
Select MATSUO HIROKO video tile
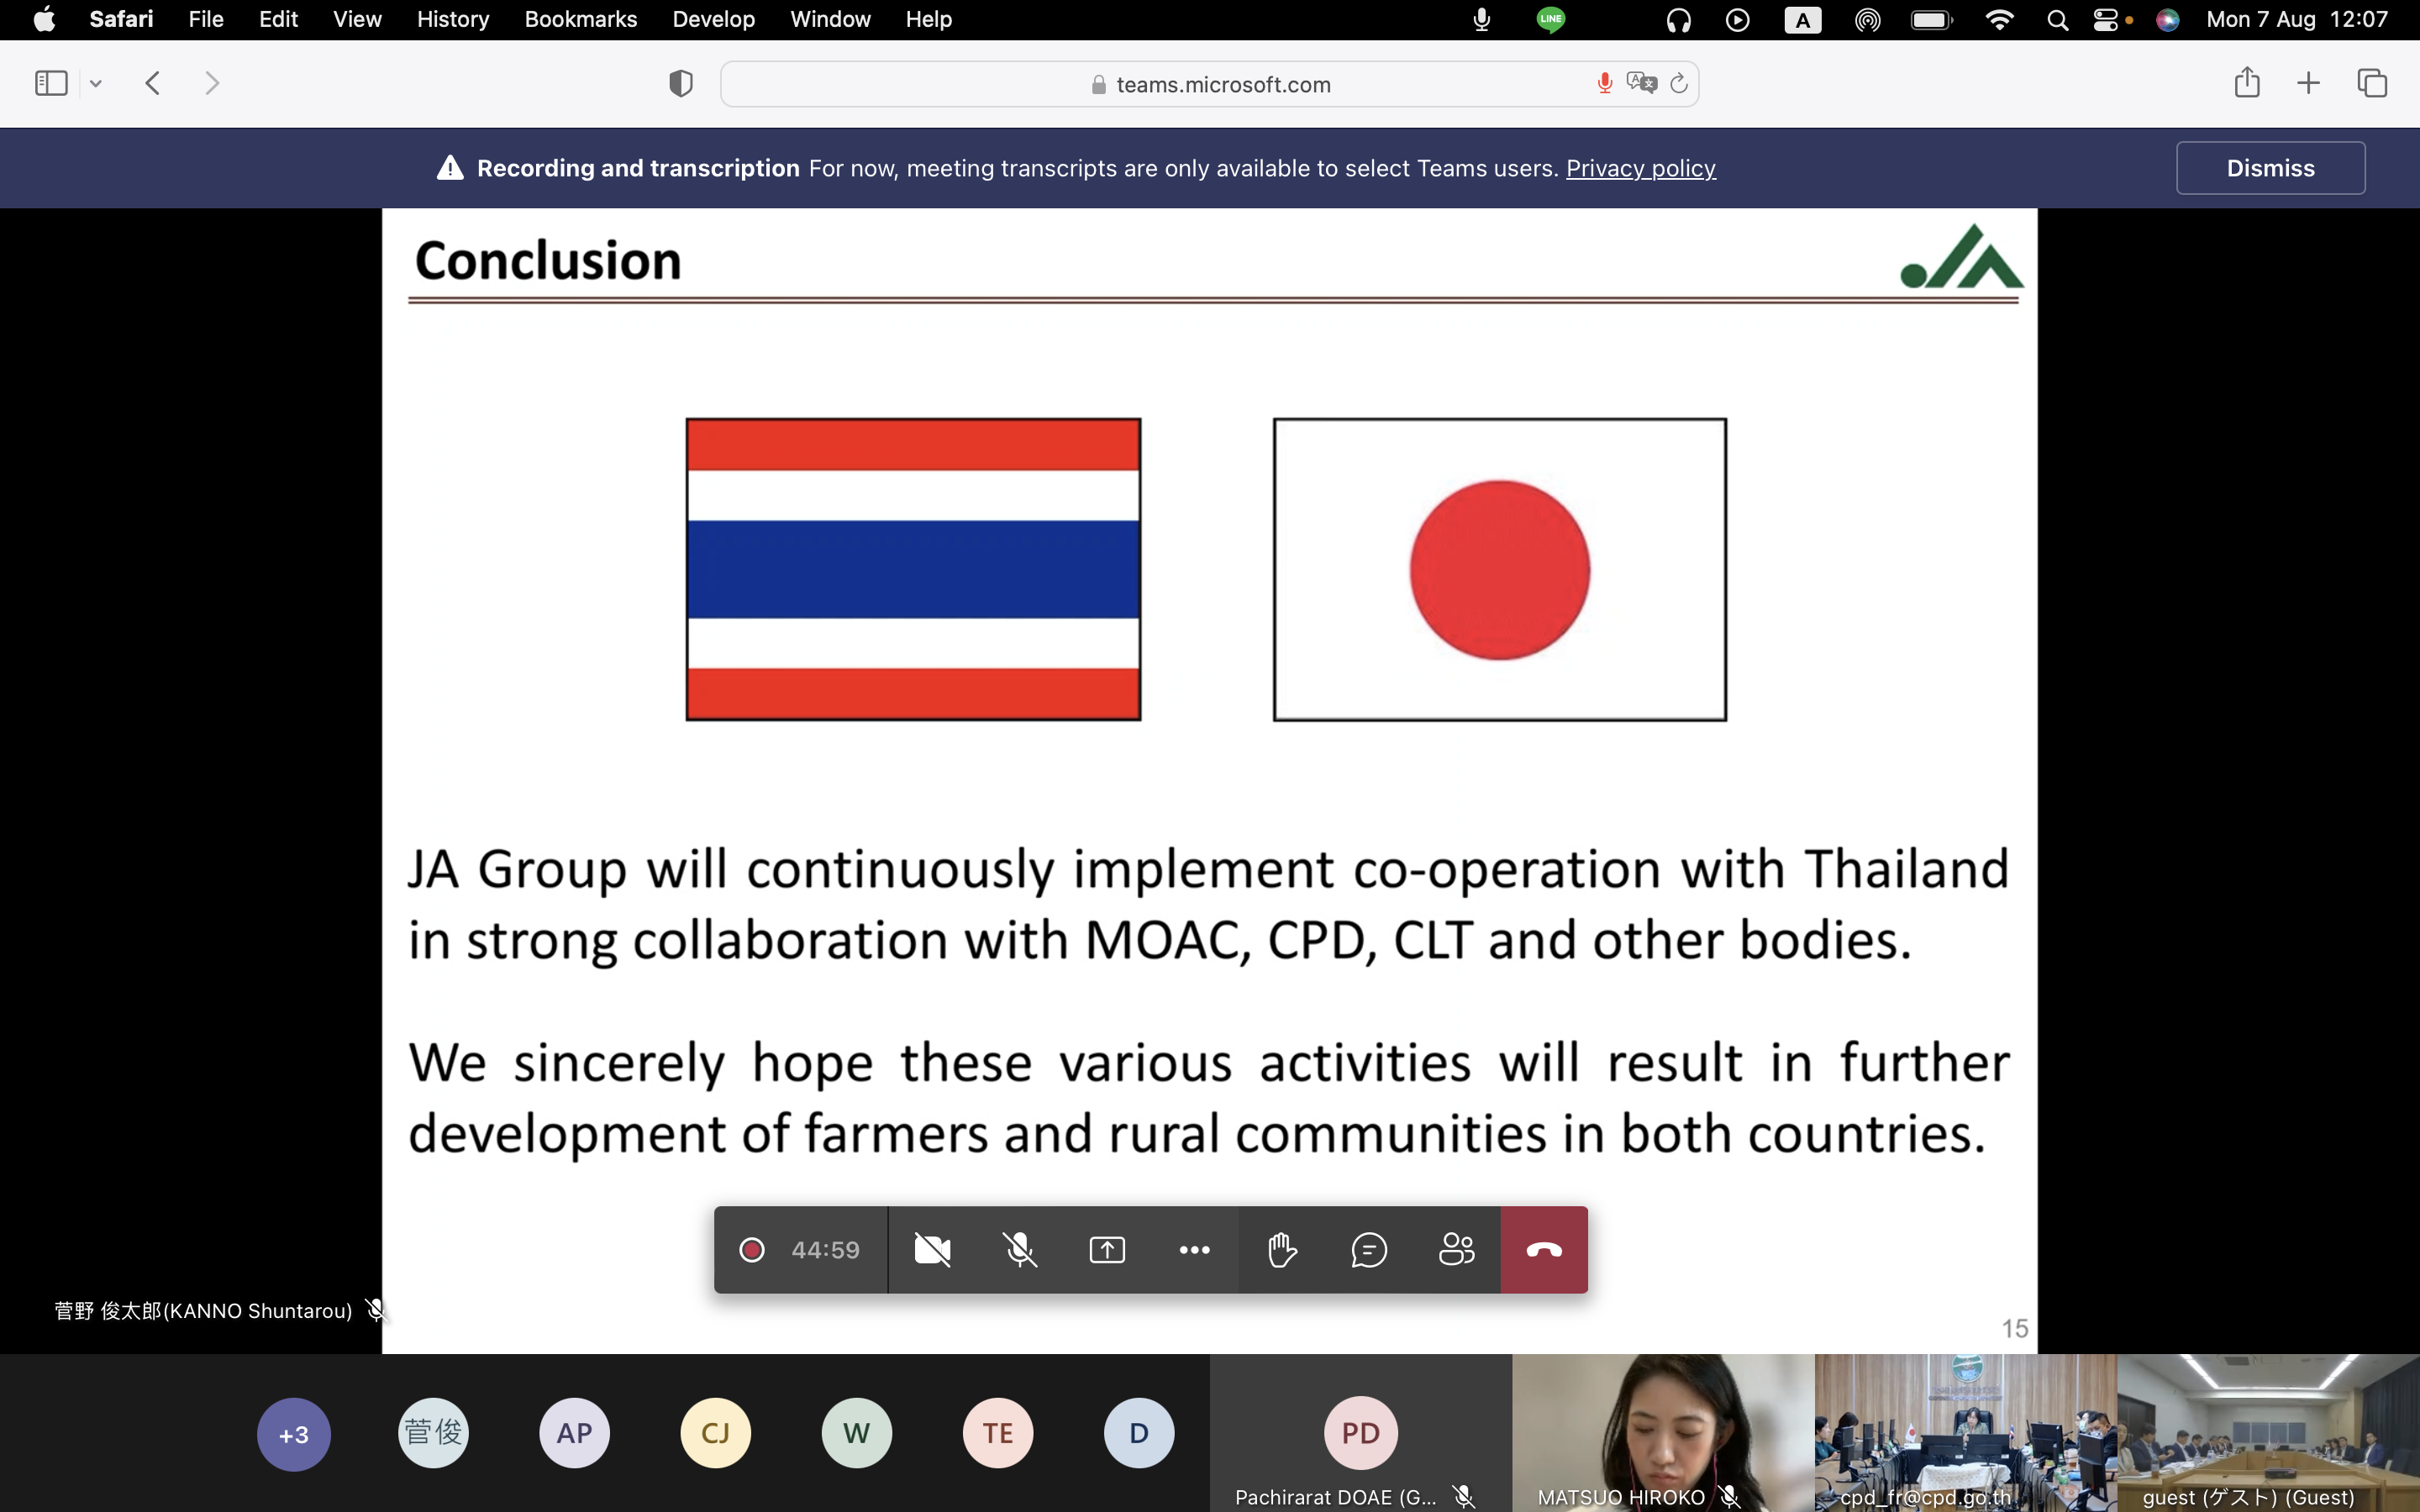click(1663, 1433)
